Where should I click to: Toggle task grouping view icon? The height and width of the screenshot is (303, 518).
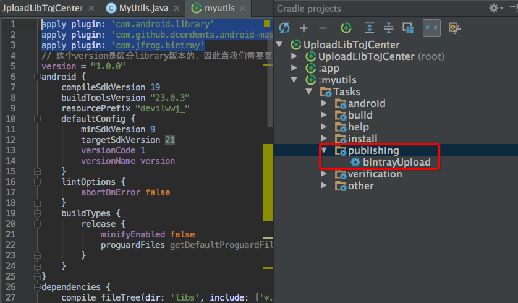[x=408, y=28]
